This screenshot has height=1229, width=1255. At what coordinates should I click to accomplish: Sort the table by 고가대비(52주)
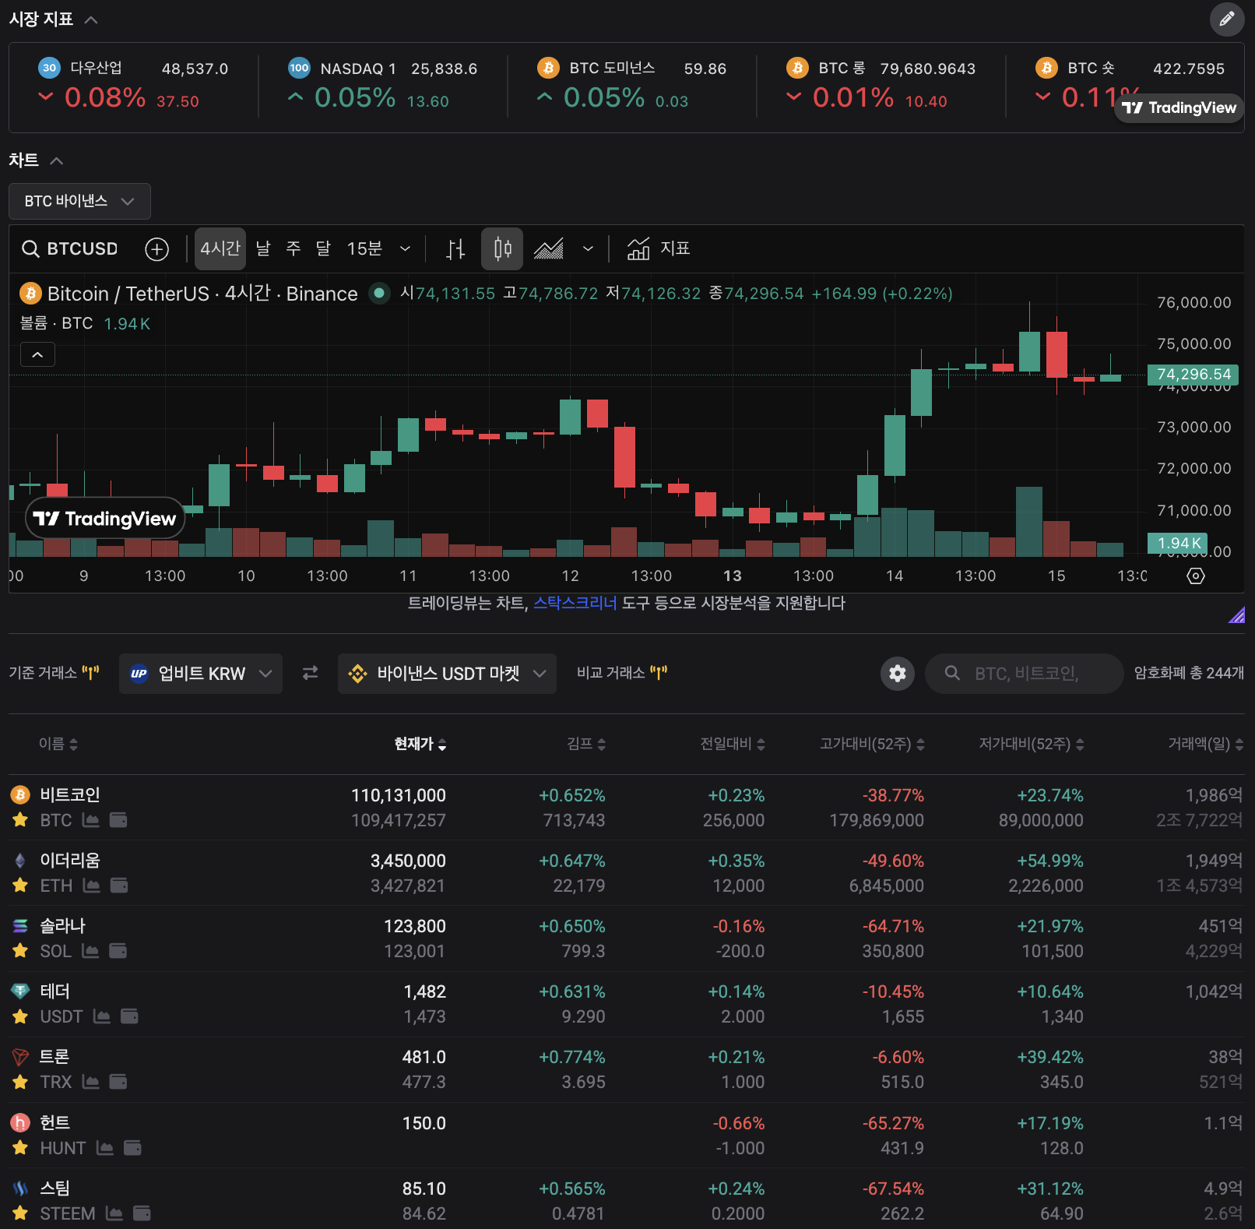[x=872, y=744]
